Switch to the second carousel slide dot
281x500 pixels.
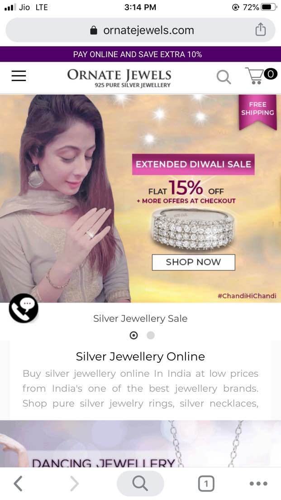coord(150,335)
